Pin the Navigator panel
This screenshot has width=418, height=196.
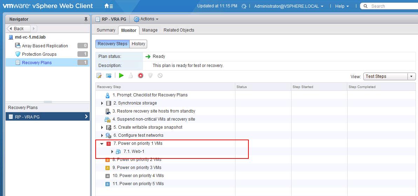pyautogui.click(x=85, y=19)
